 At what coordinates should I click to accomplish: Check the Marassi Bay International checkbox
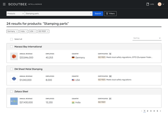[12, 47]
